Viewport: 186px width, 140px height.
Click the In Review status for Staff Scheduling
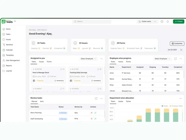coord(63,119)
